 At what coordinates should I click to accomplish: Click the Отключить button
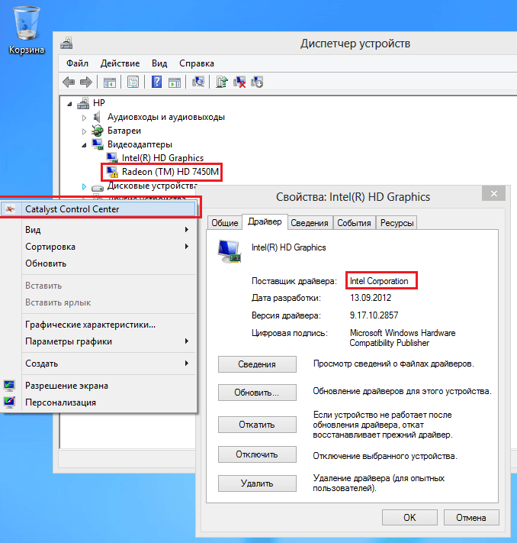click(x=257, y=454)
